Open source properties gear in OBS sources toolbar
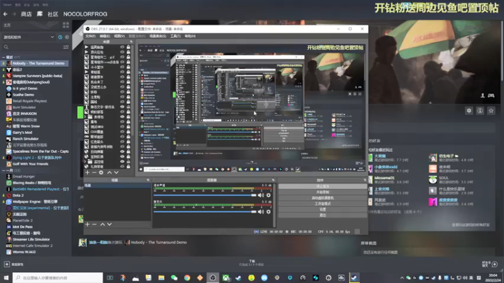Viewport: 504px width, 283px height. click(x=101, y=172)
